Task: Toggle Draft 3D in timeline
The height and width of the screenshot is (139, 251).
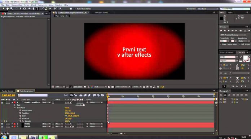Action: click(x=75, y=95)
